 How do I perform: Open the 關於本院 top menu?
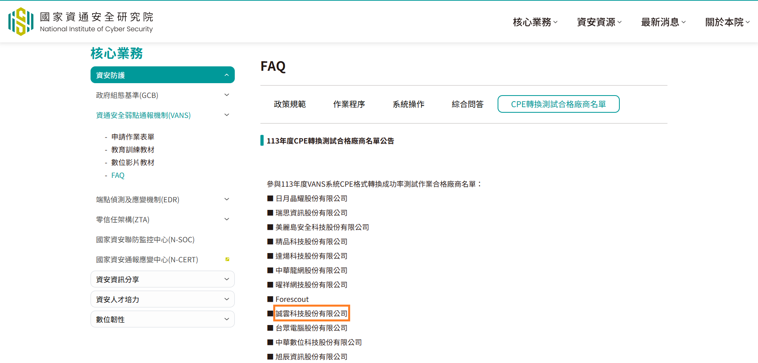pyautogui.click(x=728, y=22)
